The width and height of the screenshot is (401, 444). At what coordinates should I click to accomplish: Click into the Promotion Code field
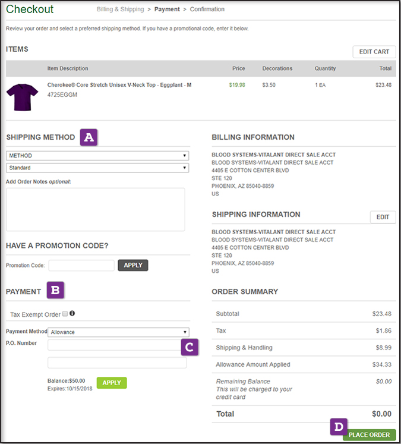pyautogui.click(x=81, y=266)
